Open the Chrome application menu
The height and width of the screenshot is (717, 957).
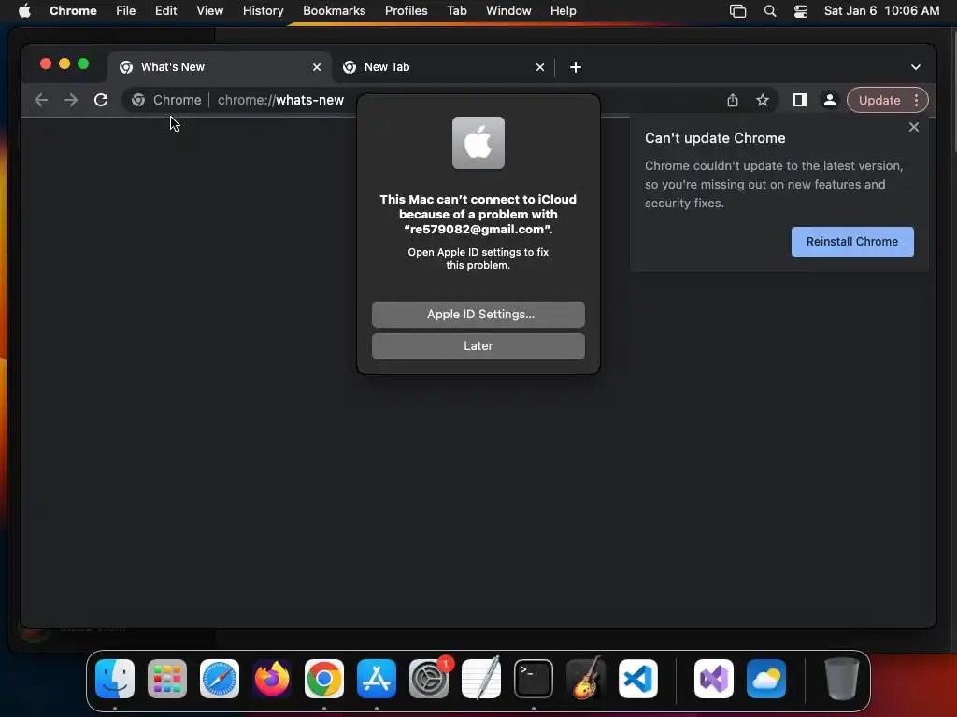73,10
